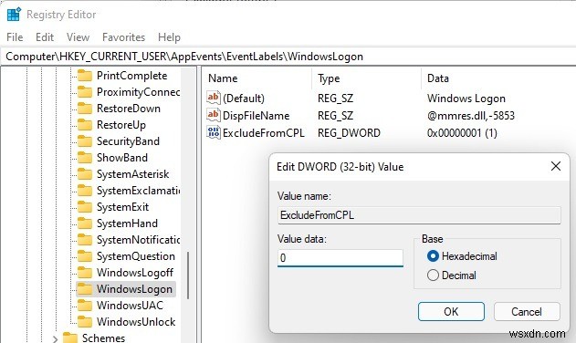
Task: Select the SystemQuestion key label
Action: [136, 256]
